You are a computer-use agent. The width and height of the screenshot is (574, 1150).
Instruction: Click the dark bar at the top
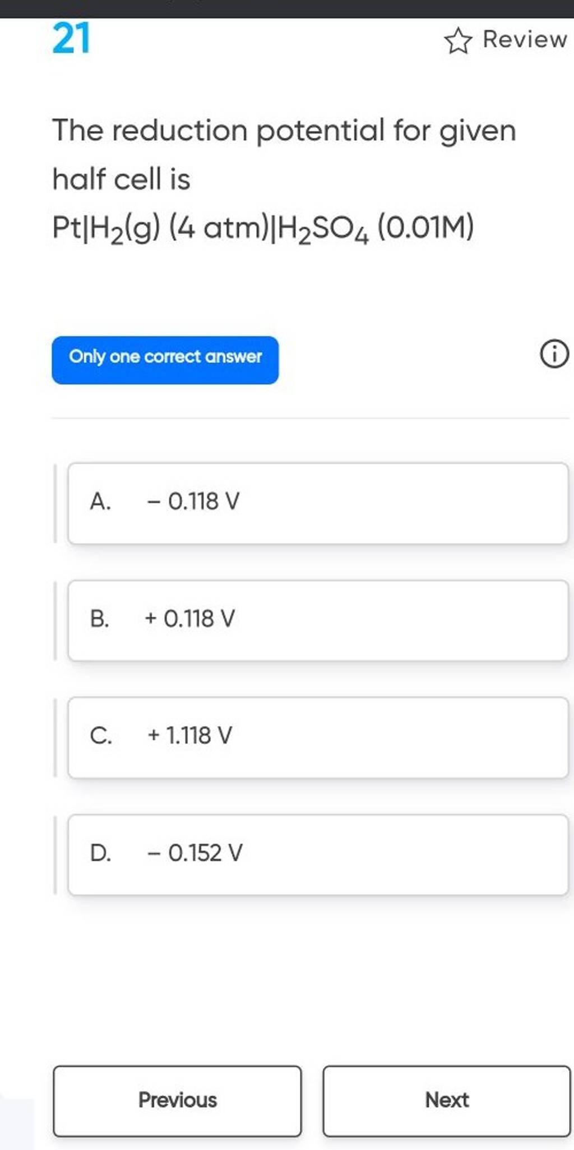287,8
